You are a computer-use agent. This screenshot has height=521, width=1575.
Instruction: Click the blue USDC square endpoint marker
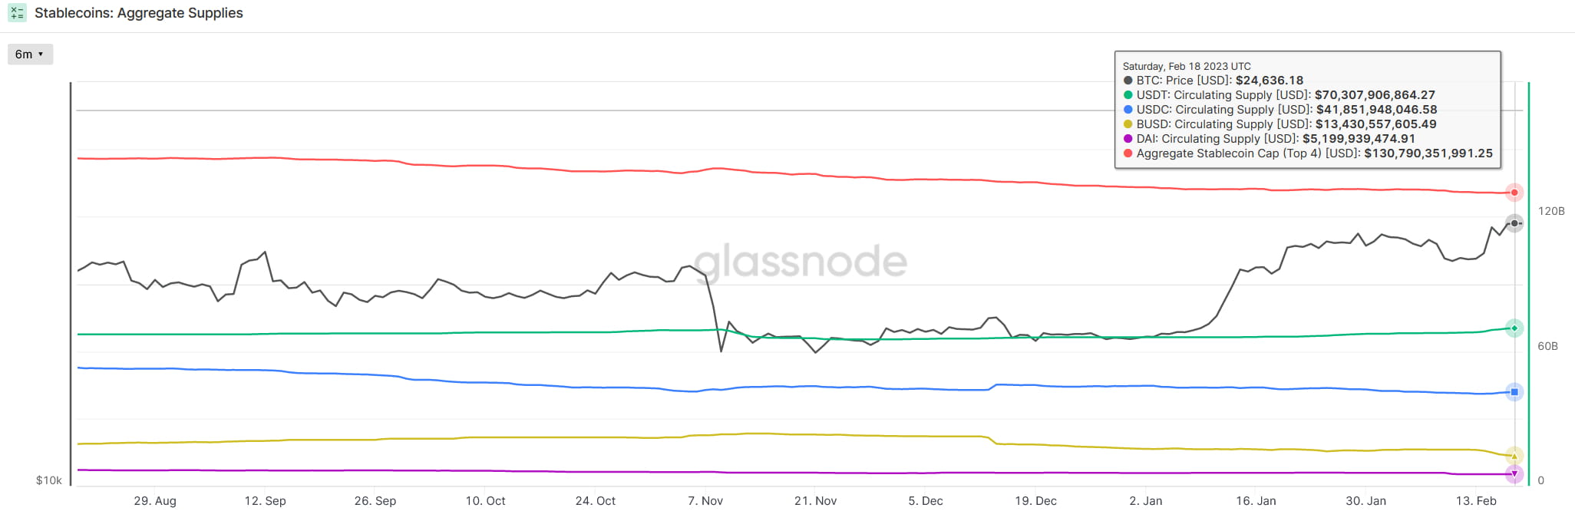pyautogui.click(x=1514, y=392)
